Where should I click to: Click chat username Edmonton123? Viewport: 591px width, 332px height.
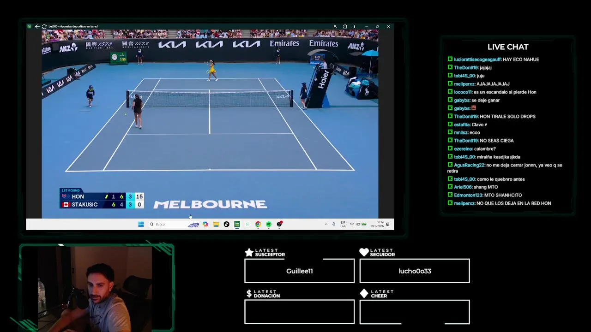[468, 195]
